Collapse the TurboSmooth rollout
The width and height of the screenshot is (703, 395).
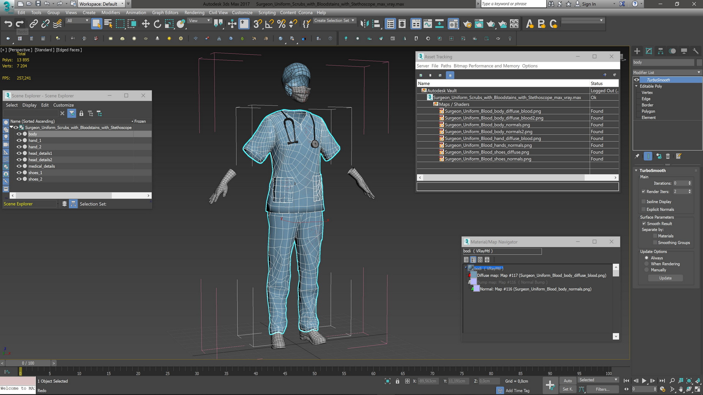(652, 170)
